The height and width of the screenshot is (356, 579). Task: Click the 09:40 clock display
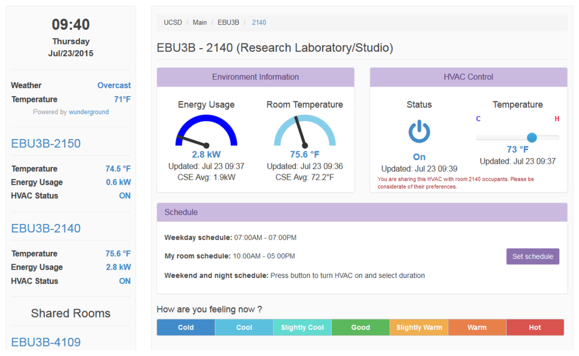coord(71,25)
